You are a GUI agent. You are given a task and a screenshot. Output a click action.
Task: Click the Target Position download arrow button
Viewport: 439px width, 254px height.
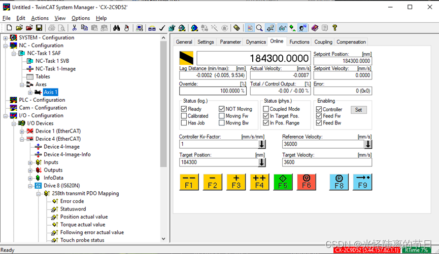(262, 162)
